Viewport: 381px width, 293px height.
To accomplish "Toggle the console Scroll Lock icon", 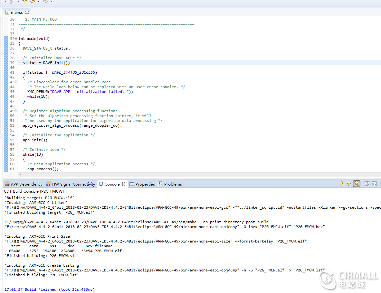I will tap(374, 184).
